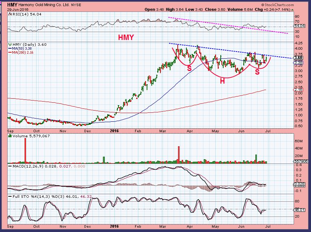Click the Chg +0.24 (+7.14%) value
Viewport: 311px width, 232px height.
(272, 9)
